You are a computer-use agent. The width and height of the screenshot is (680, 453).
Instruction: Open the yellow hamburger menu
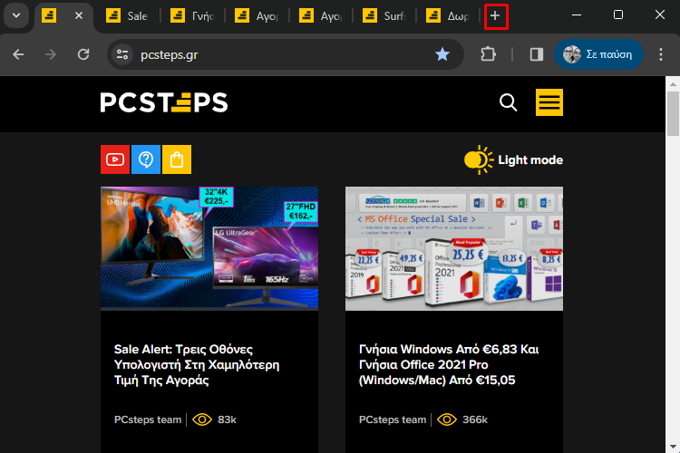pos(549,102)
